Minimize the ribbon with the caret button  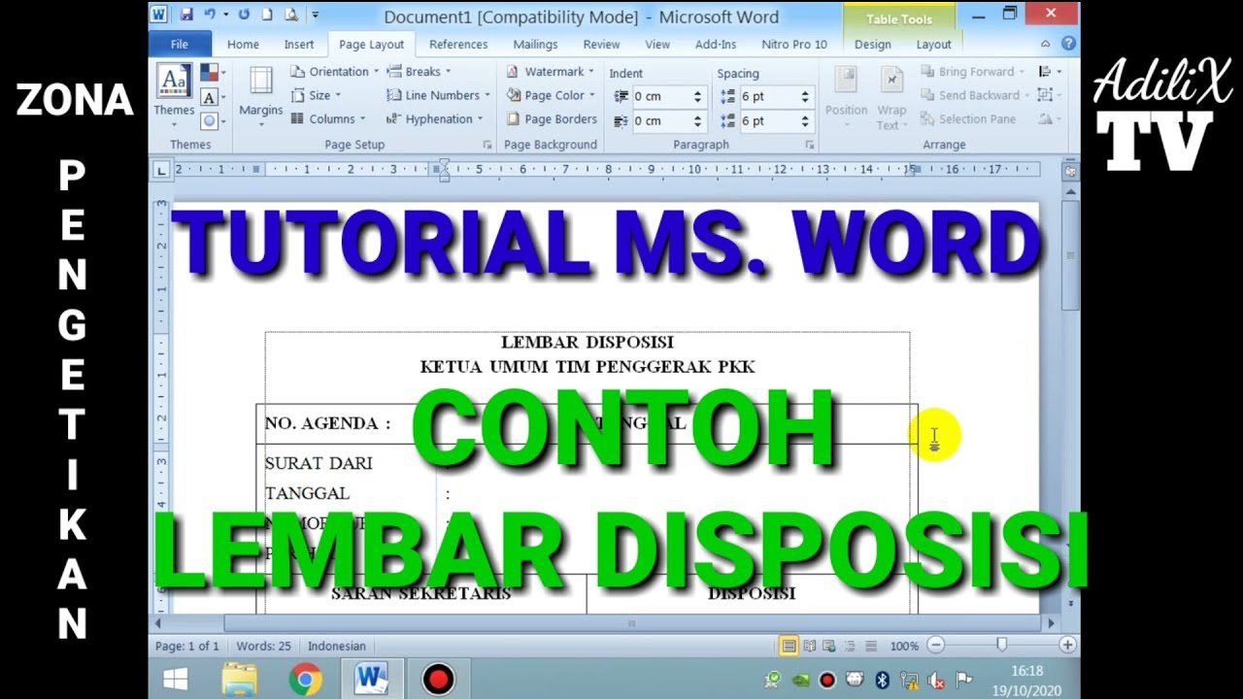1046,45
